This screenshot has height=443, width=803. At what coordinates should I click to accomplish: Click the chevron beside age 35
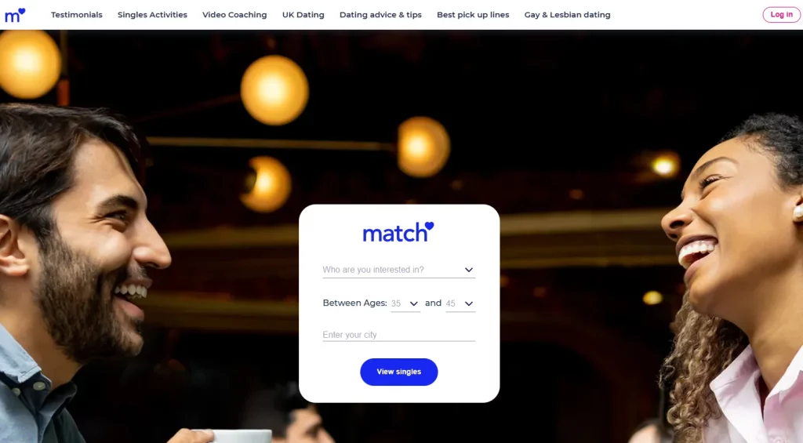(x=414, y=303)
